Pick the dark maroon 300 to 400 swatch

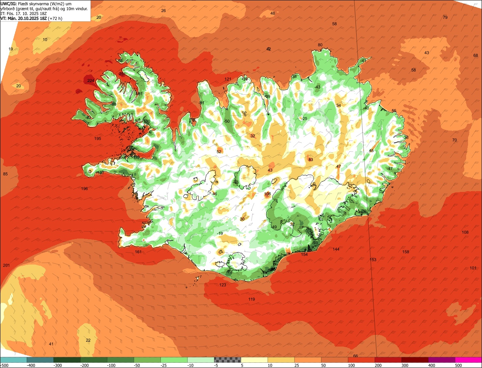[415, 360]
